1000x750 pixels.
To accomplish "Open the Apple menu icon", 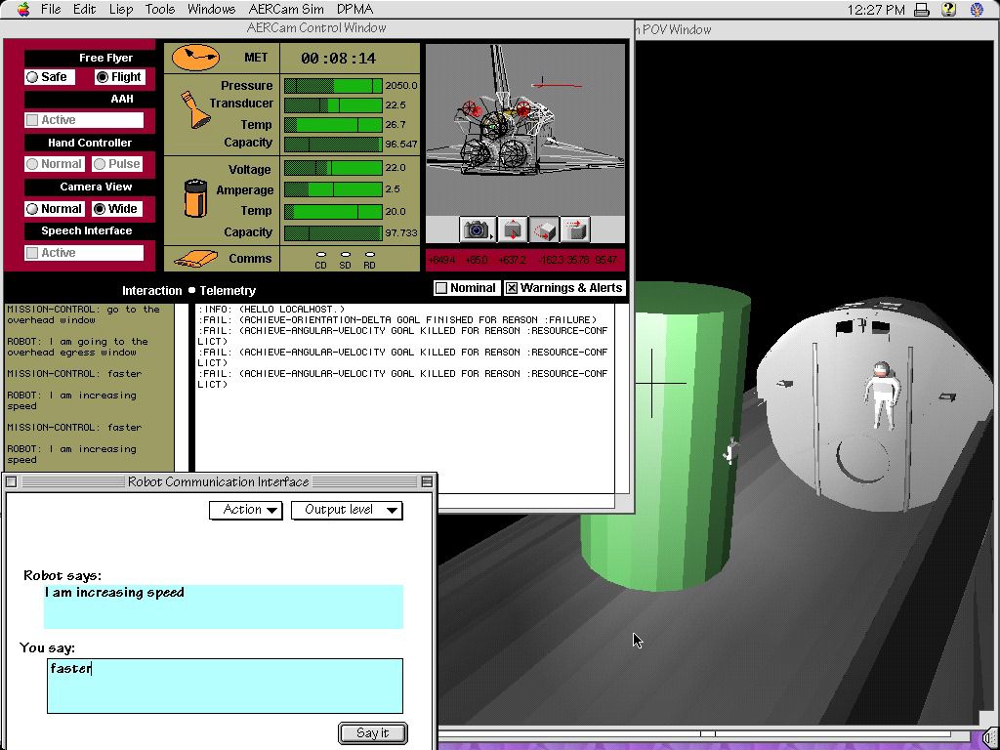I will [23, 9].
